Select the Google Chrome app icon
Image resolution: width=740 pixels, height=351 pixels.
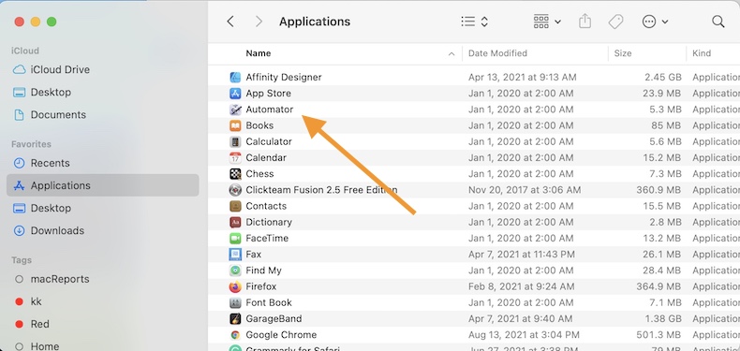(235, 335)
